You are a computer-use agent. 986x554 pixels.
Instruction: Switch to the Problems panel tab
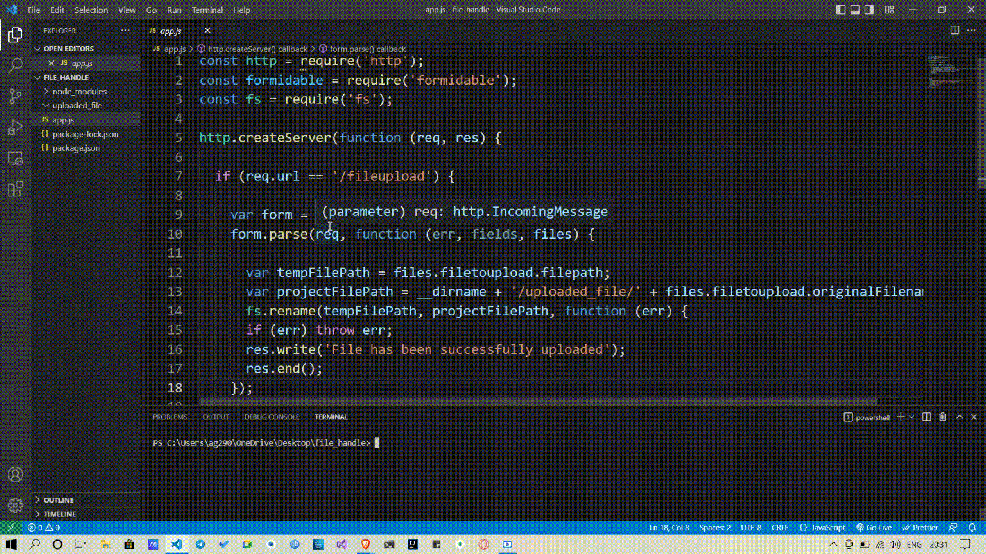click(170, 417)
